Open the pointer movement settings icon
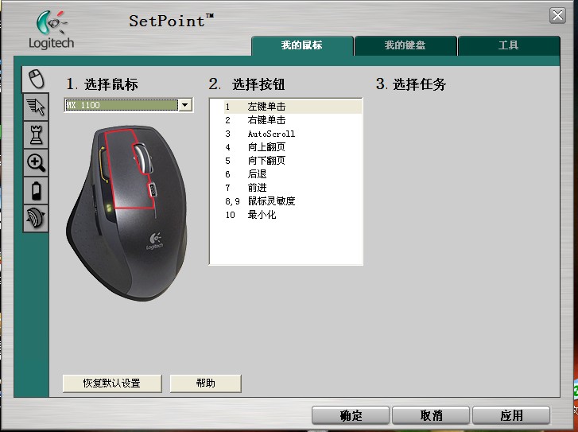578x432 pixels. (x=36, y=107)
